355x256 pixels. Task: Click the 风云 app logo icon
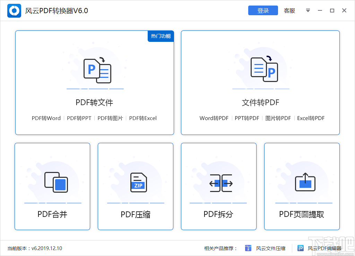point(14,10)
